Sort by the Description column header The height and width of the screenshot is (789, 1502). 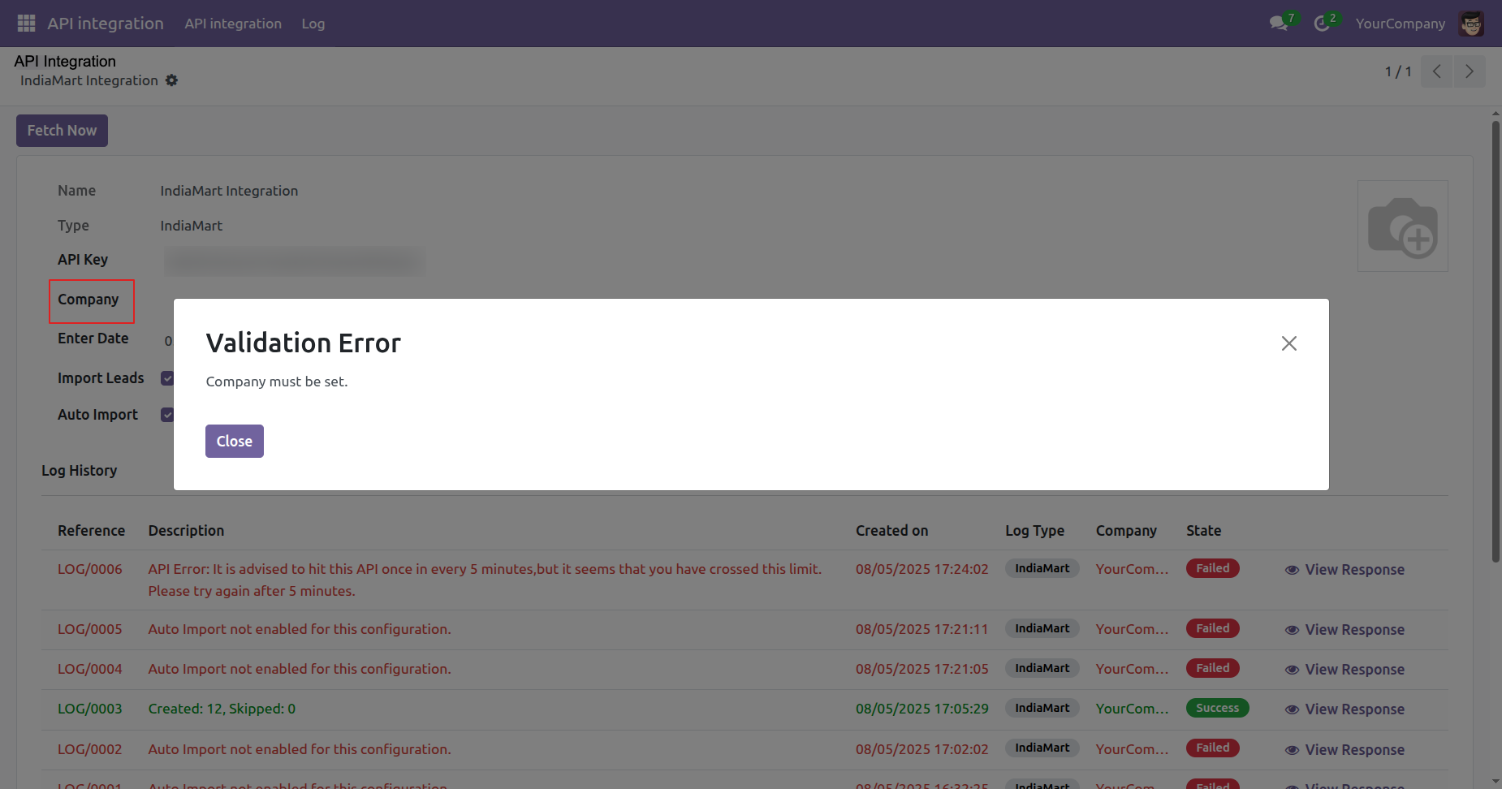tap(186, 531)
